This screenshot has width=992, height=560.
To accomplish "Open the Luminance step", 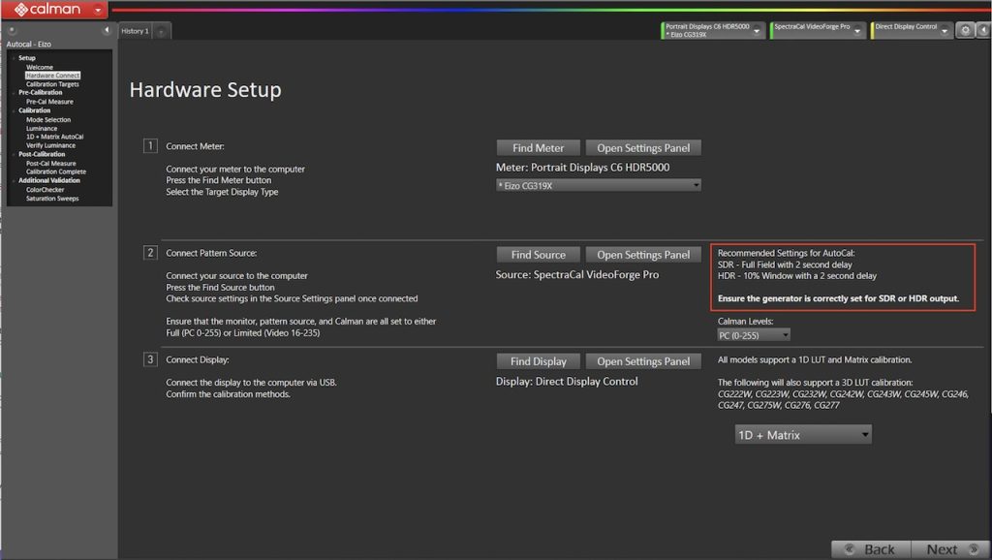I will point(41,129).
